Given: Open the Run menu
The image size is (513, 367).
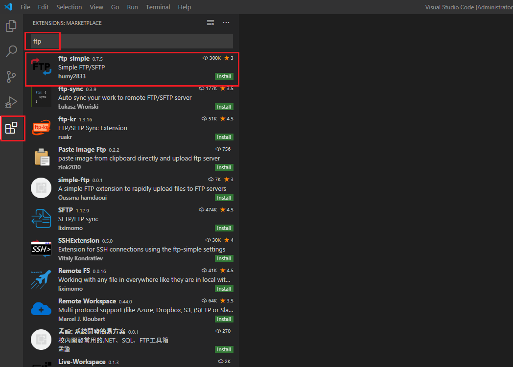Looking at the screenshot, I should 132,7.
